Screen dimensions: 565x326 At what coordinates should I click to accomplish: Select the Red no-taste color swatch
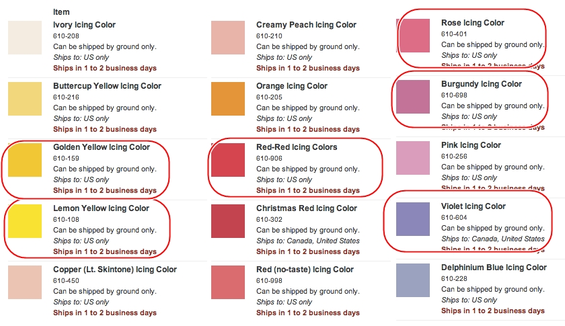pyautogui.click(x=228, y=282)
